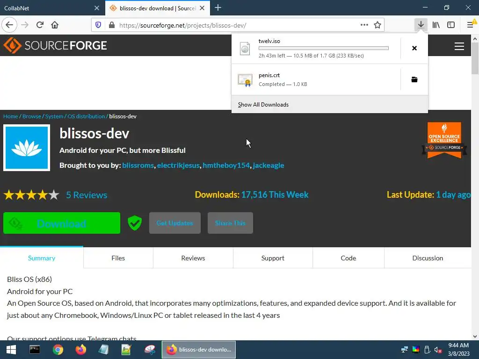Click the 17,516 This Week downloads stat

(275, 194)
